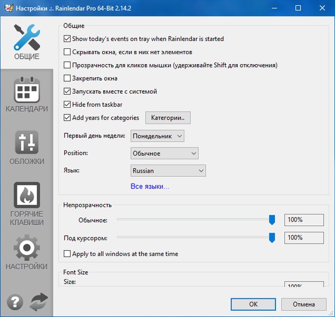Click the Под курсором opacity slider handle

(x=272, y=237)
